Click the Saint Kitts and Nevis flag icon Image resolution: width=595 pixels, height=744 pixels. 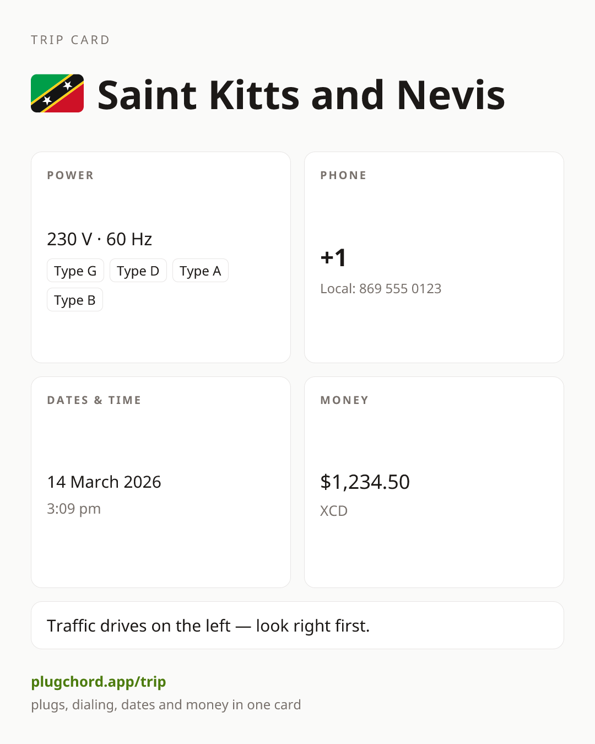coord(57,94)
